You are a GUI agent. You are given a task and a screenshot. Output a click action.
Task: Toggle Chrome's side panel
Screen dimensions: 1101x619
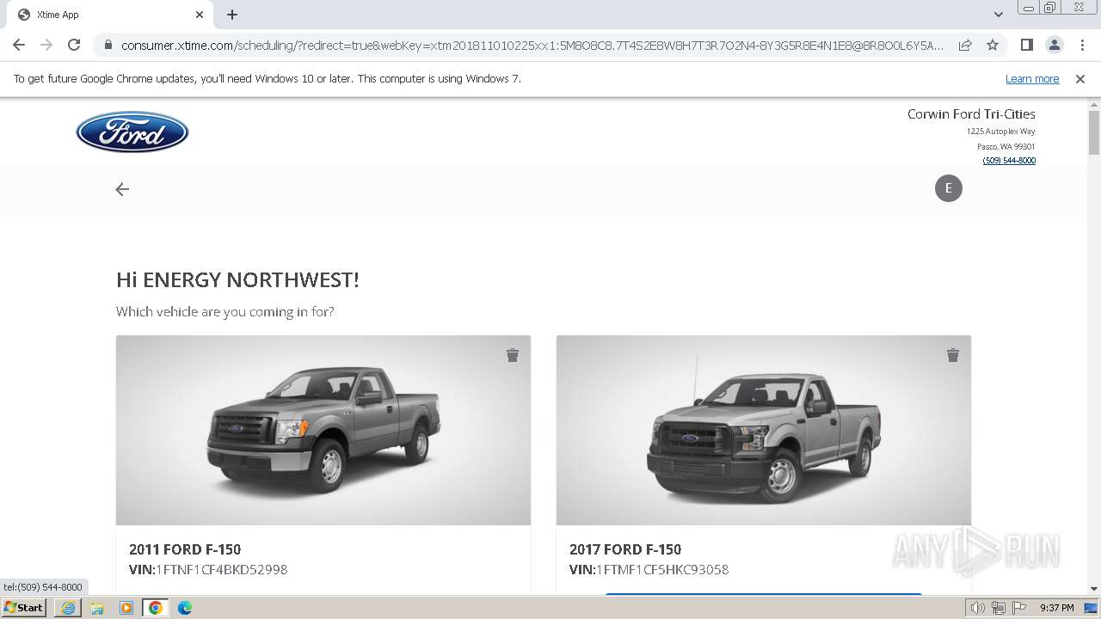1026,45
